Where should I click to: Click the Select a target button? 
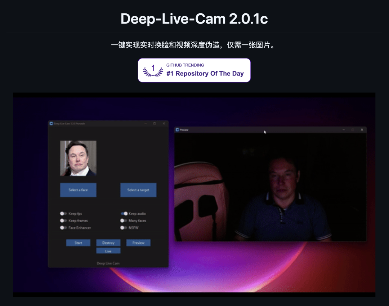138,190
